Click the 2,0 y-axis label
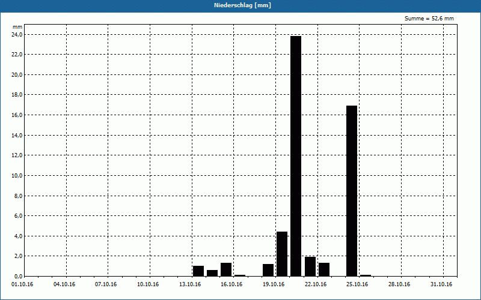This screenshot has width=481, height=300. [19, 256]
